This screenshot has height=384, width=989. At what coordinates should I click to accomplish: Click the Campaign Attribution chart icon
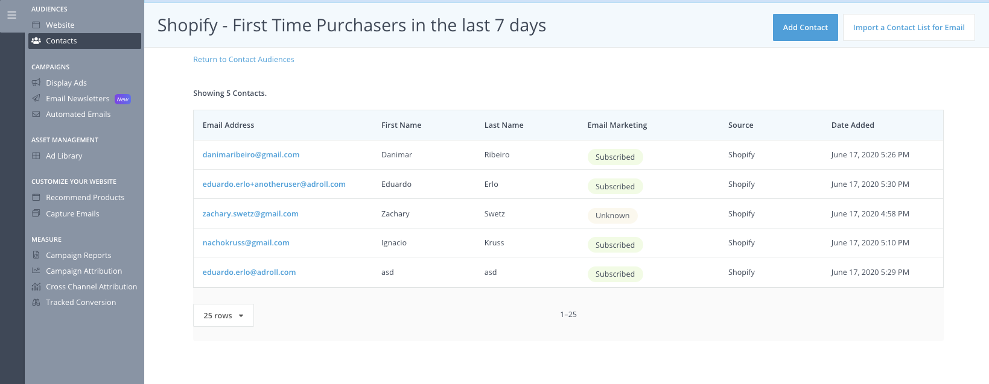pyautogui.click(x=36, y=271)
